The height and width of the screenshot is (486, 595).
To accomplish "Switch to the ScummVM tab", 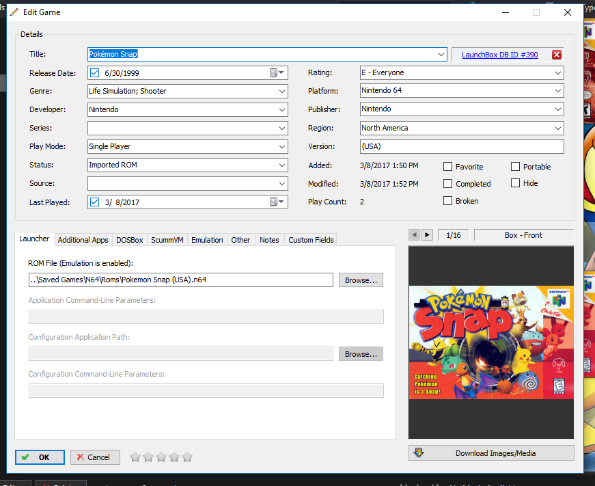I will pos(167,240).
